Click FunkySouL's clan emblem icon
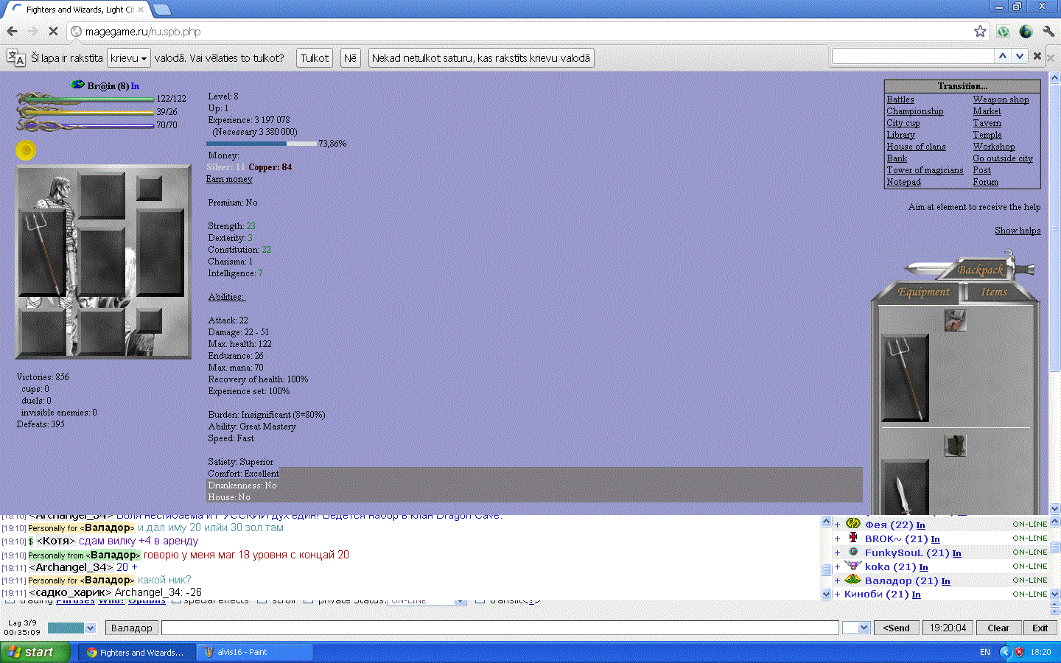This screenshot has height=663, width=1061. 853,552
